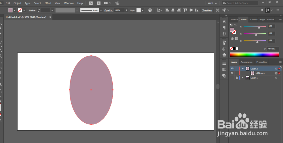
Task: Open the Stroke panel icon
Action: [x=224, y=64]
